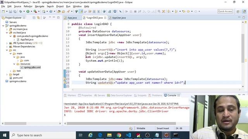
Task: Toggle fold marker on line 11
Action: (71, 35)
